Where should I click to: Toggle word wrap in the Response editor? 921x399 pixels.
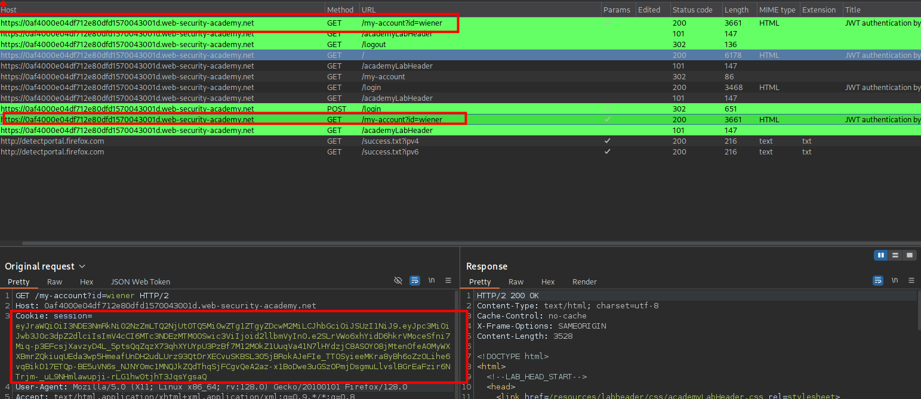[x=877, y=280]
